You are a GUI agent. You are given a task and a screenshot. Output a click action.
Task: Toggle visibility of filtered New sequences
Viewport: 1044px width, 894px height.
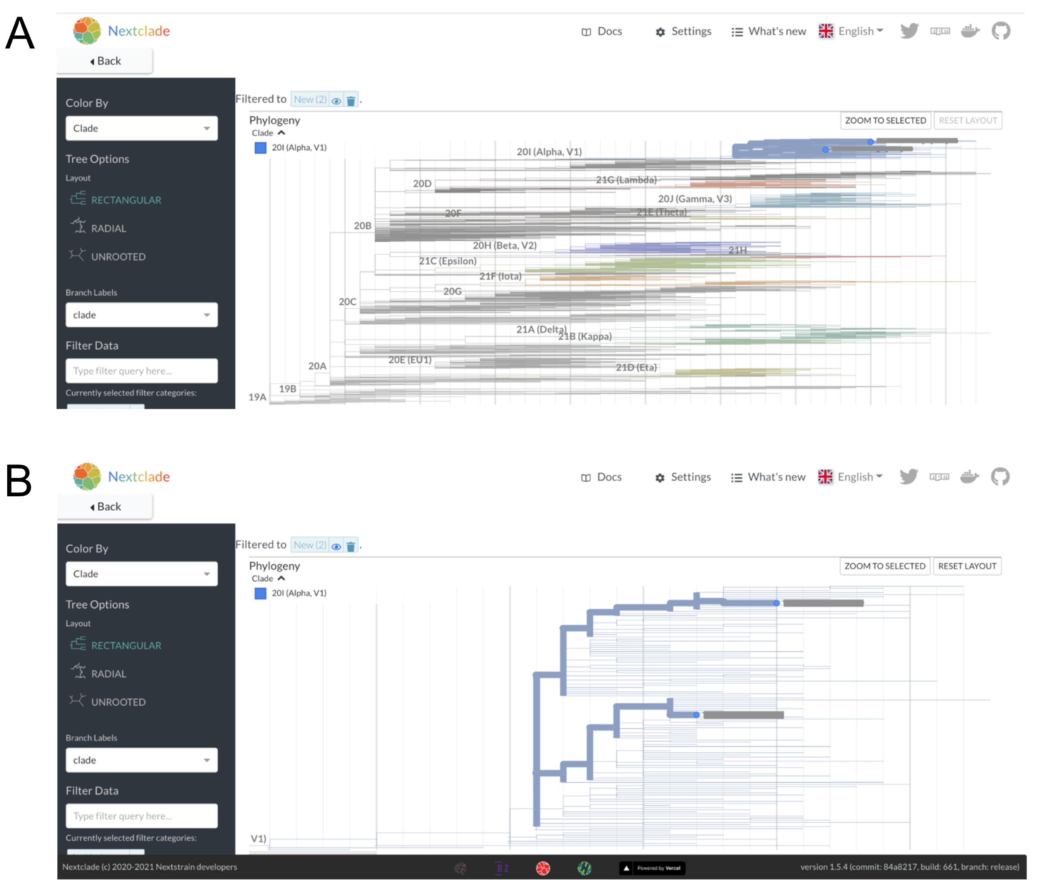[x=336, y=99]
